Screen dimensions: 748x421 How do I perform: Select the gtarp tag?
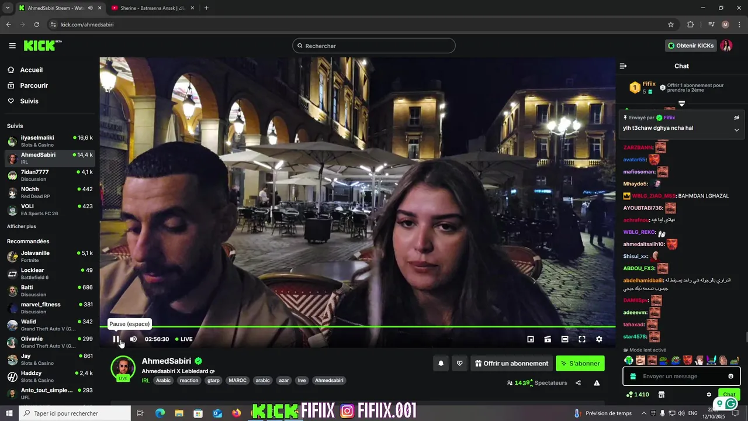(x=214, y=380)
